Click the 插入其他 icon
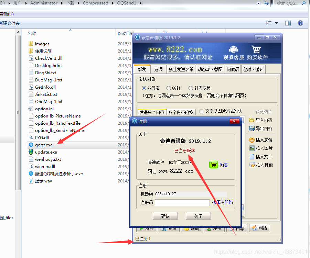The width and height of the screenshot is (310, 258). pos(252,165)
